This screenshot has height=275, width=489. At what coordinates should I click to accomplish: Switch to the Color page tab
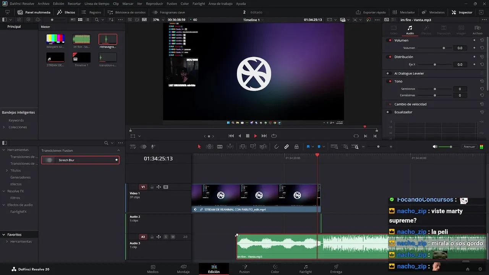(275, 269)
